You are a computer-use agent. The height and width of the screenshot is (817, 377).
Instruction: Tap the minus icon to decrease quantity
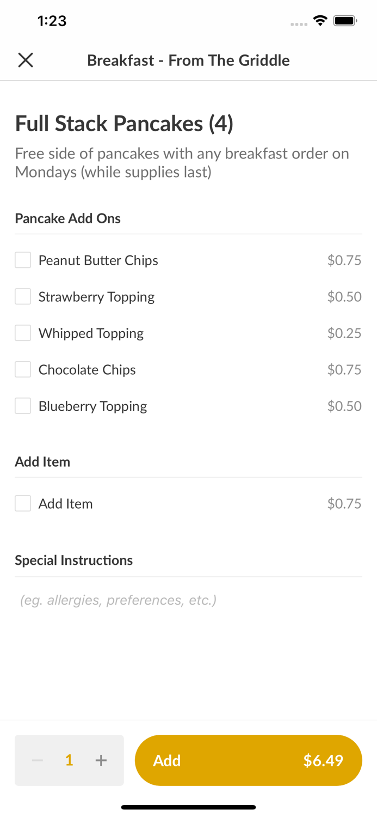38,760
